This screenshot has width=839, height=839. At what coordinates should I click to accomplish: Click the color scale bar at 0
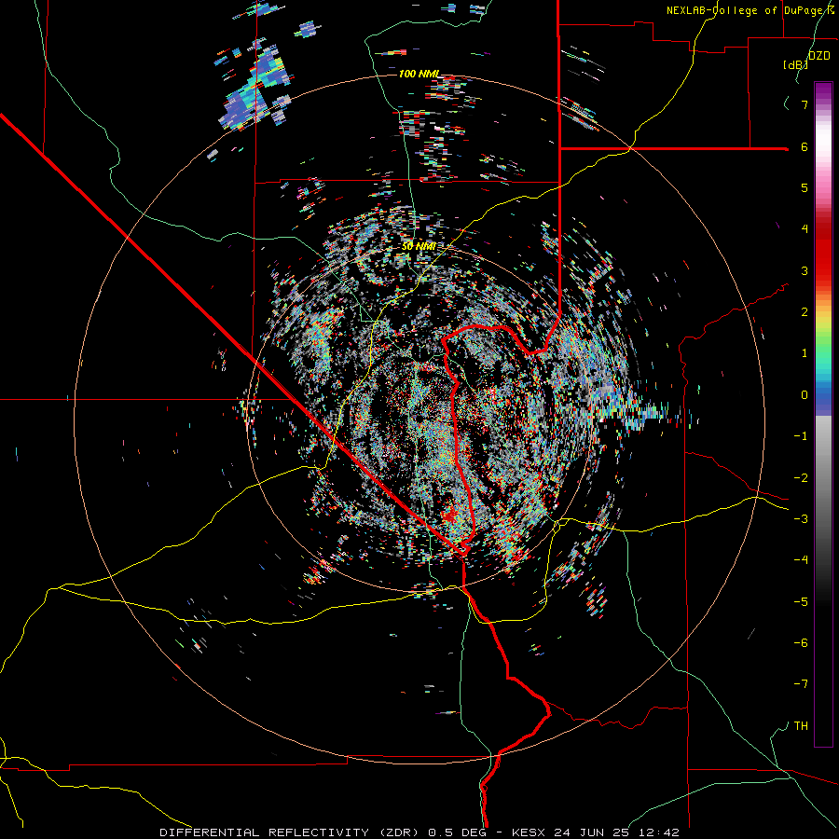click(823, 395)
